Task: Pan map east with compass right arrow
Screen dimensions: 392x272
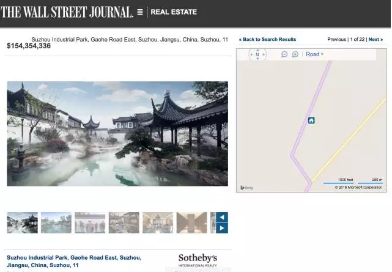Action: (x=264, y=54)
